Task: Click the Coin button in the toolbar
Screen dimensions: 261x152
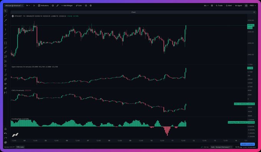Action: tap(79, 5)
